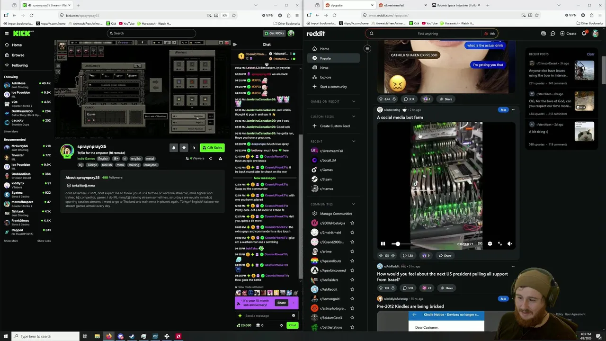Image resolution: width=606 pixels, height=341 pixels.
Task: Open Browse in the Kick sidebar
Action: [18, 55]
